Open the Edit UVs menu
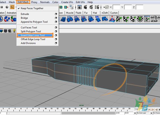Viewport: 160px width, 115px height. [x=80, y=2]
